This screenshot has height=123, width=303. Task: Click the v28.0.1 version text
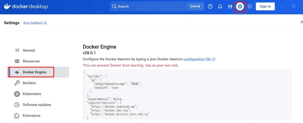click(89, 53)
